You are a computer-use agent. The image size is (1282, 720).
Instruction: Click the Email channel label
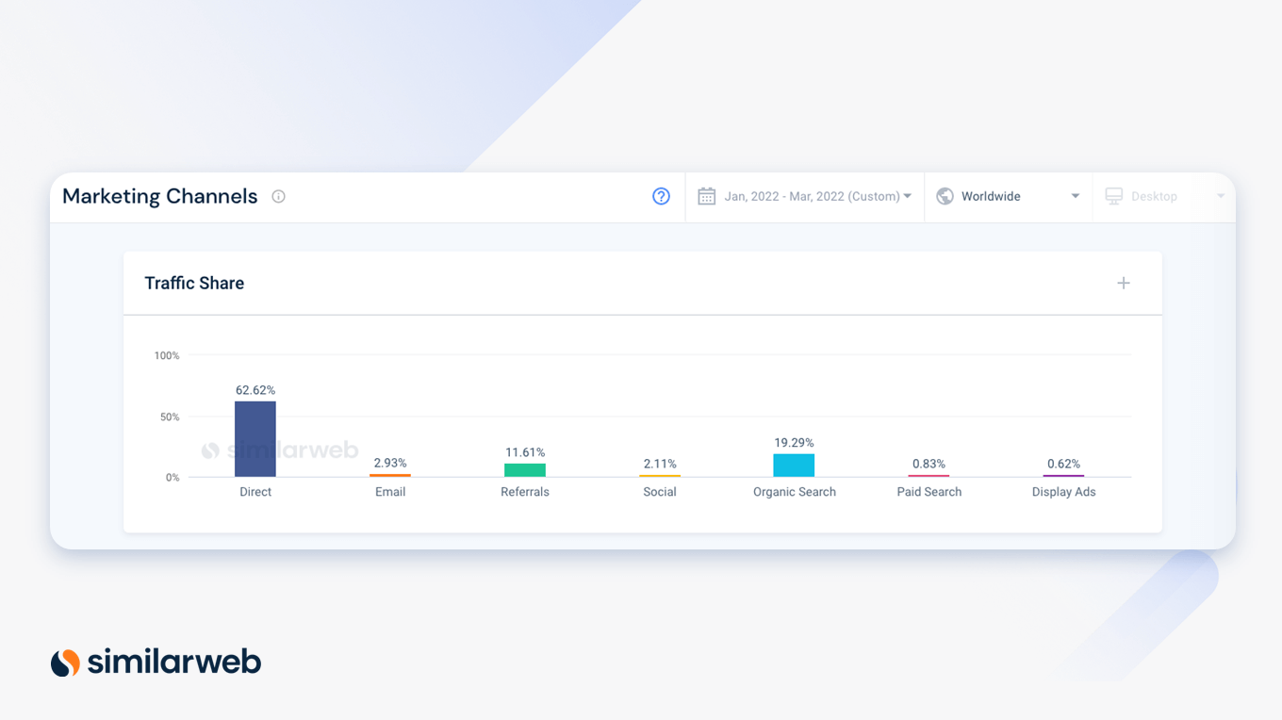coord(390,491)
